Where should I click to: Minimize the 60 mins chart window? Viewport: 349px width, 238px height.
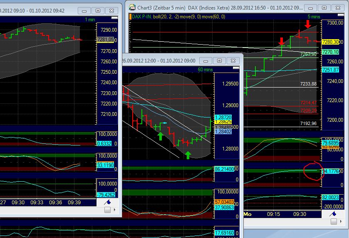coord(205,61)
